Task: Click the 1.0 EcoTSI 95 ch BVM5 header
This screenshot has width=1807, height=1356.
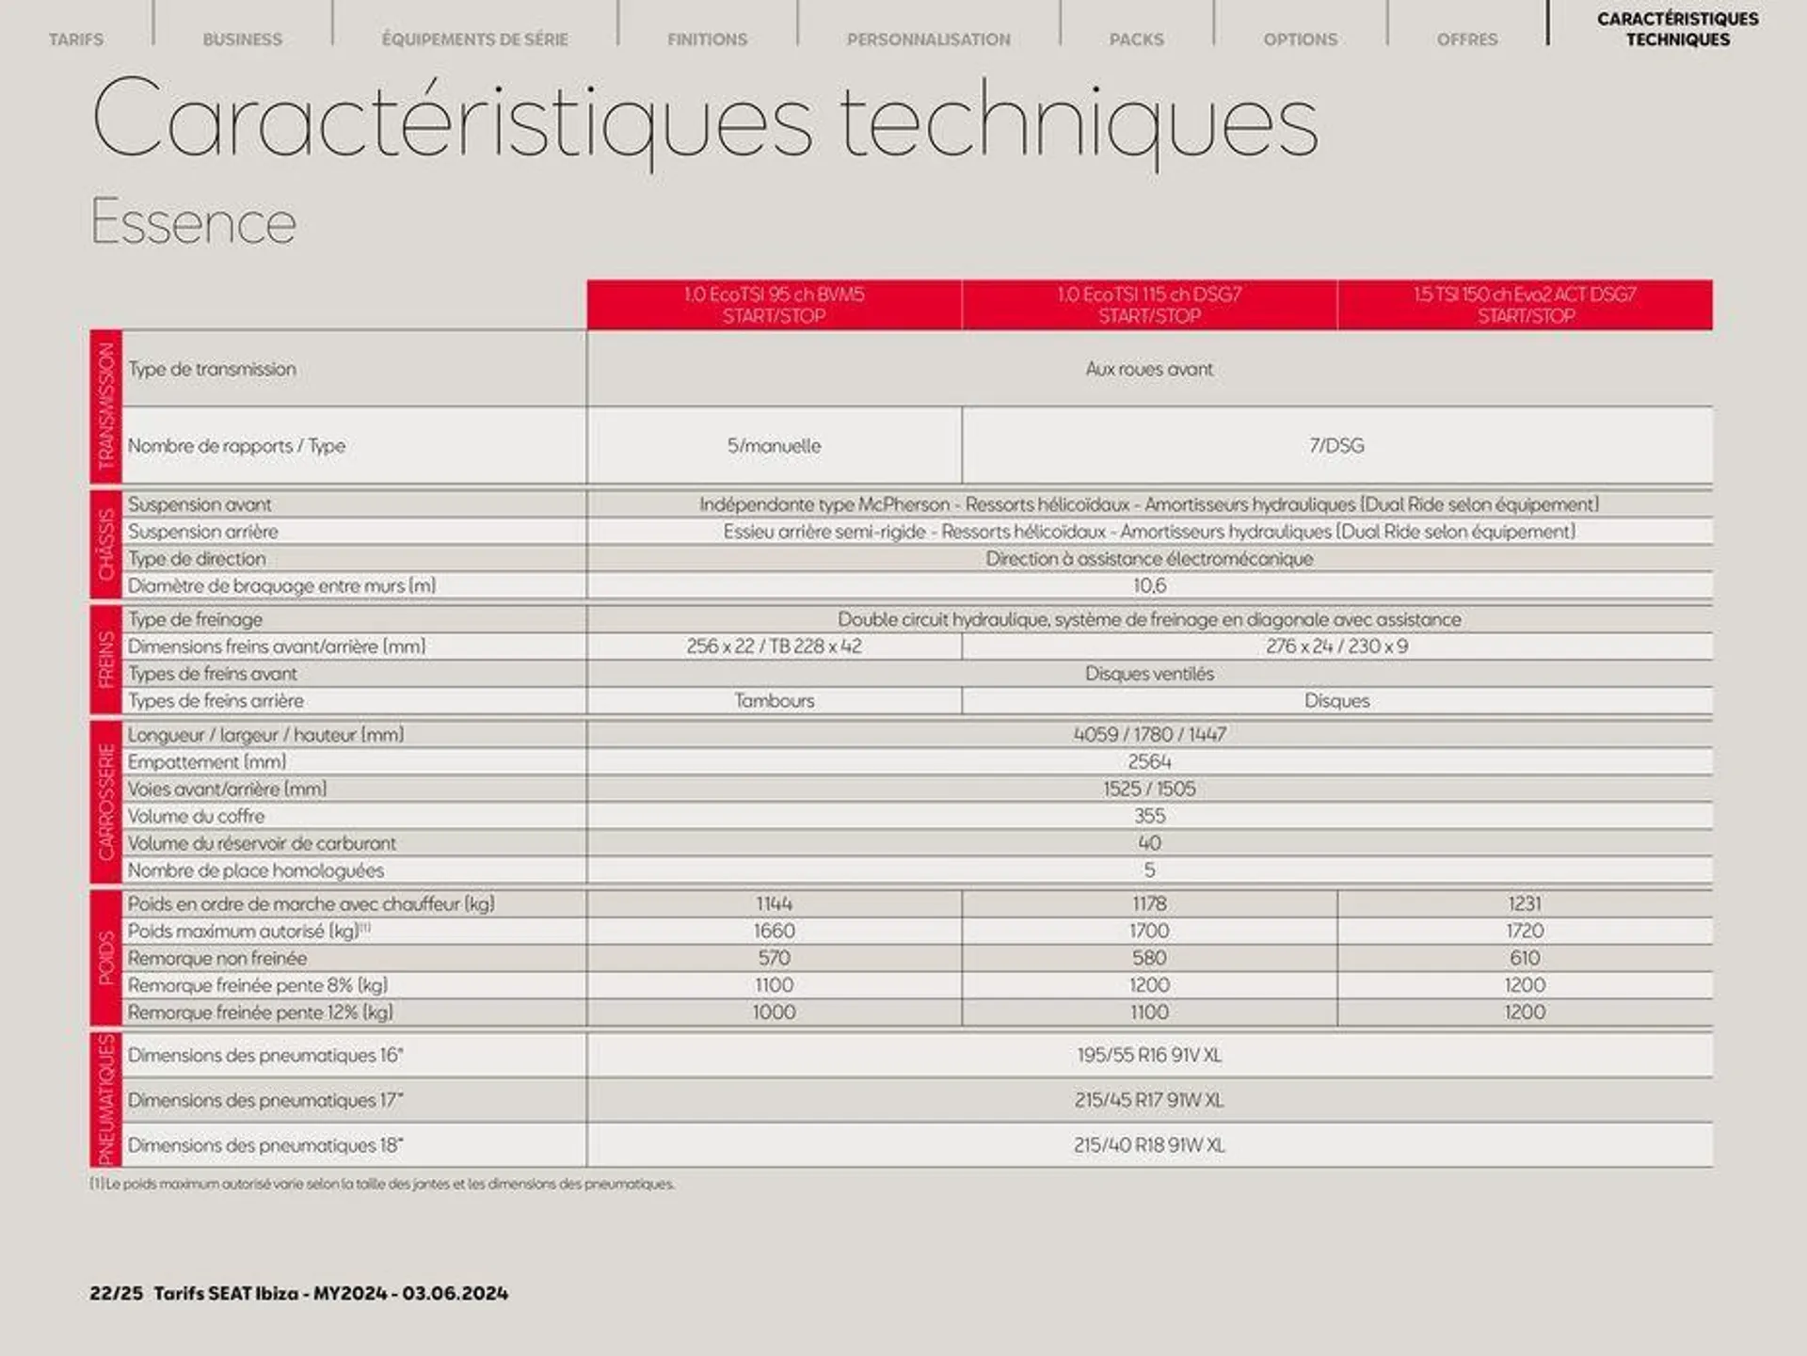Action: click(774, 305)
